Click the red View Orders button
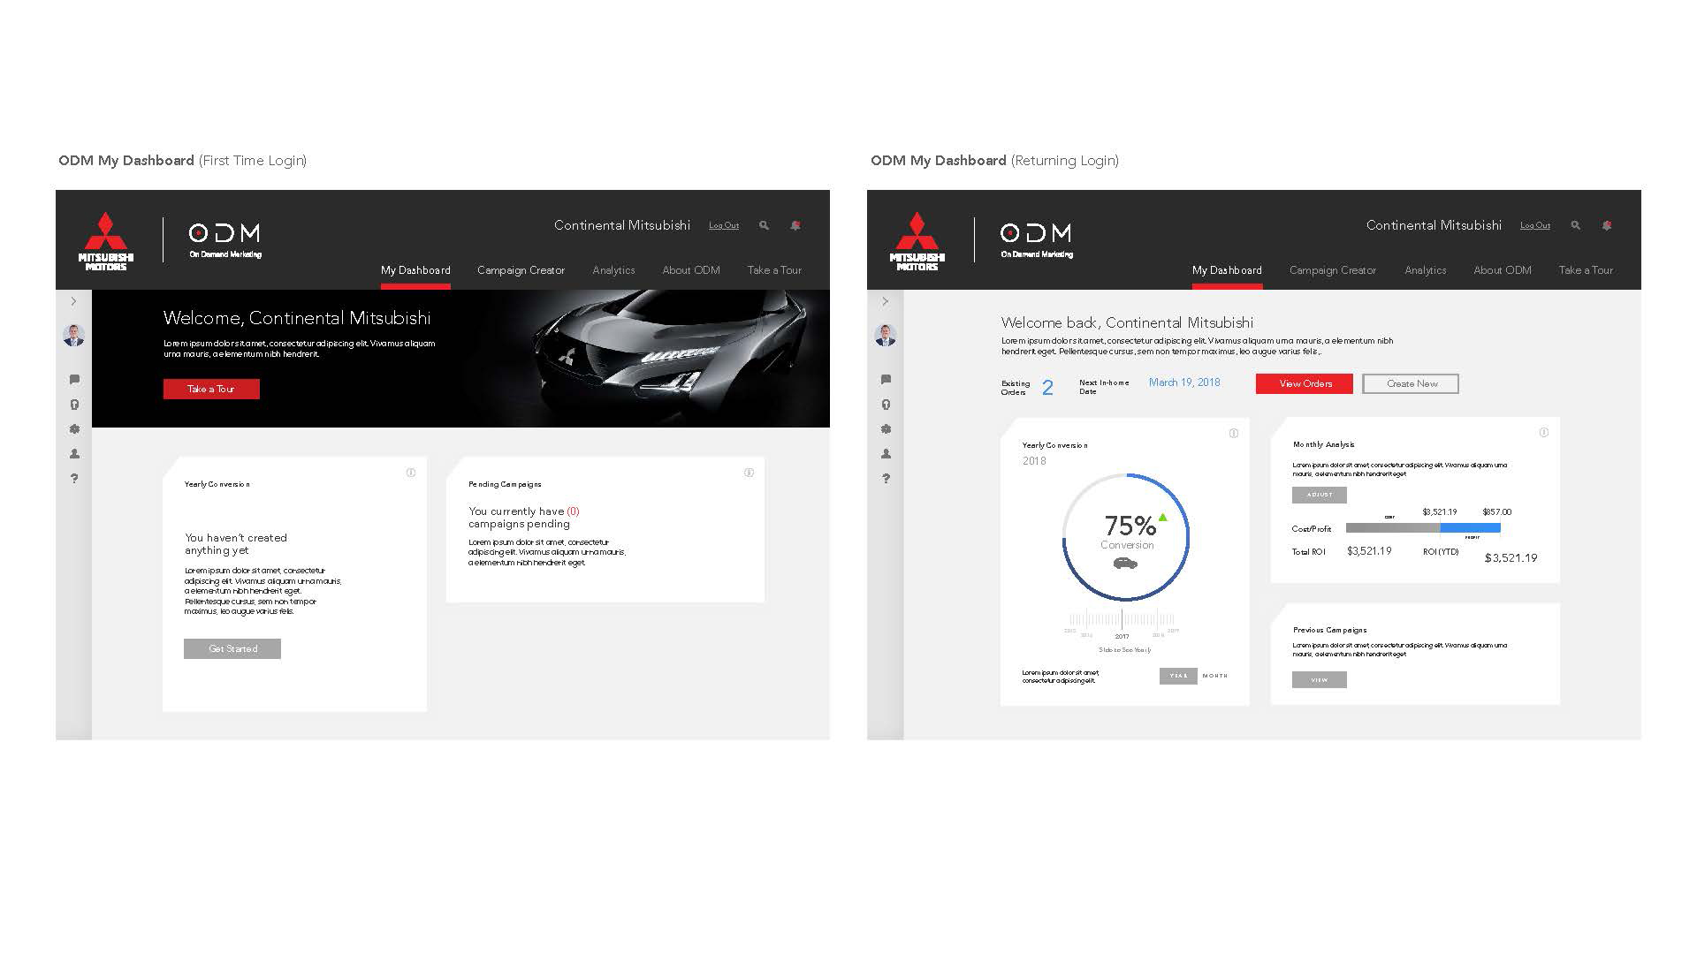The width and height of the screenshot is (1697, 954). 1305,383
